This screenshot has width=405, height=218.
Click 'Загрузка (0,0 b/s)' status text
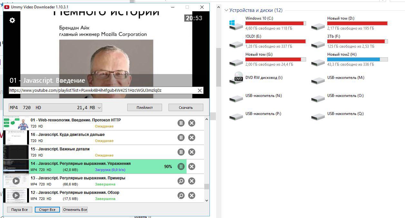[x=110, y=170]
